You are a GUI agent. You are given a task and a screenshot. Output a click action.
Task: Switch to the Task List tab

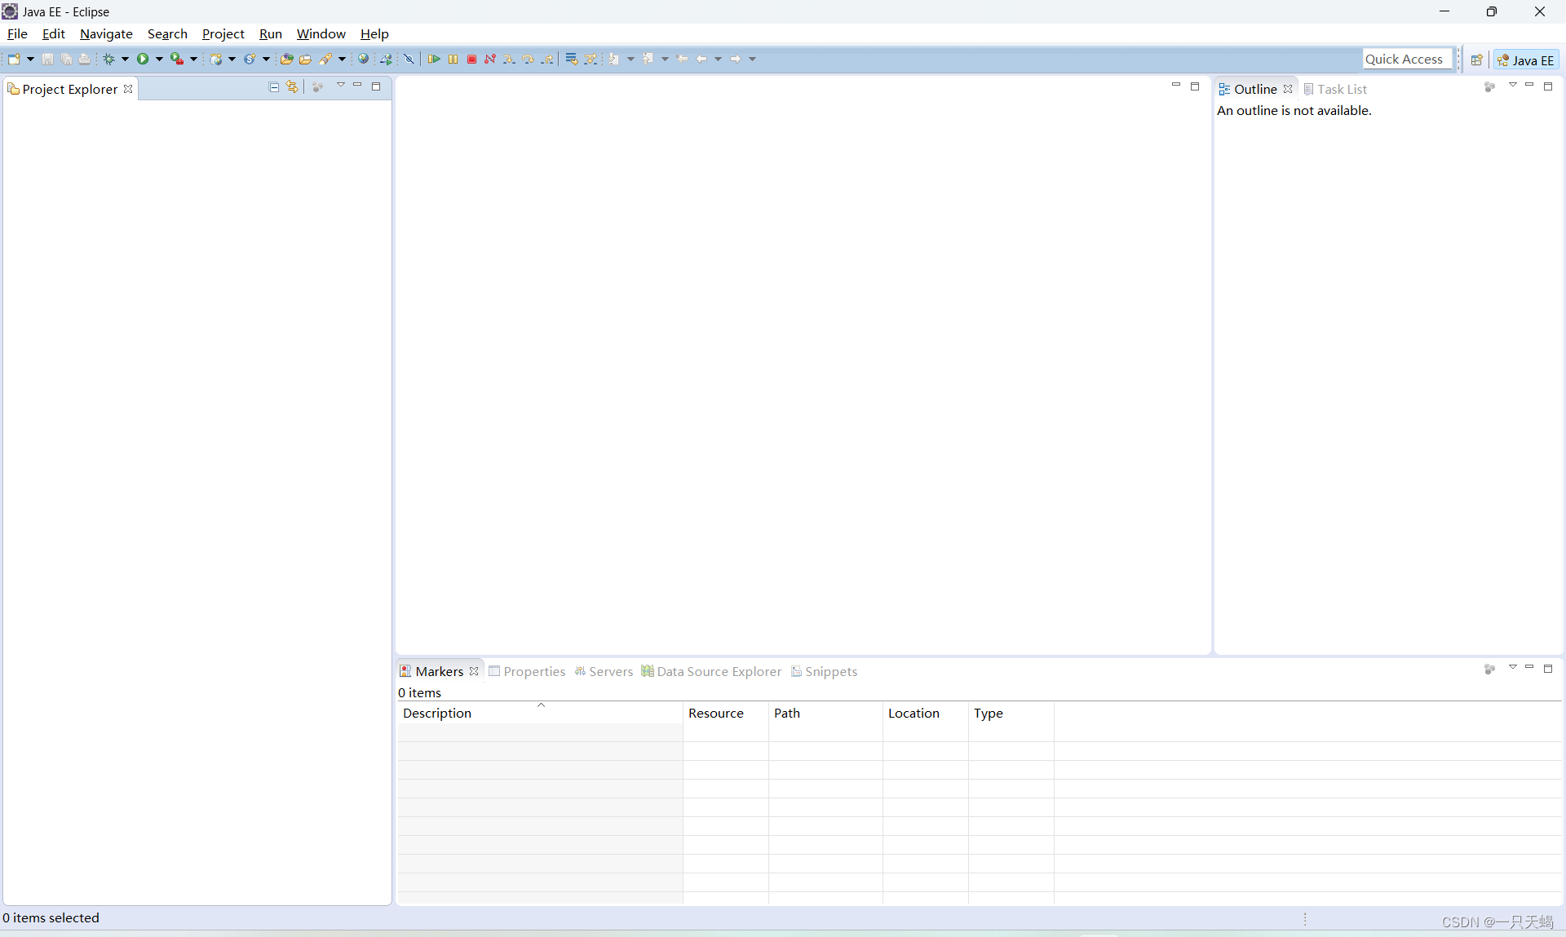coord(1335,89)
